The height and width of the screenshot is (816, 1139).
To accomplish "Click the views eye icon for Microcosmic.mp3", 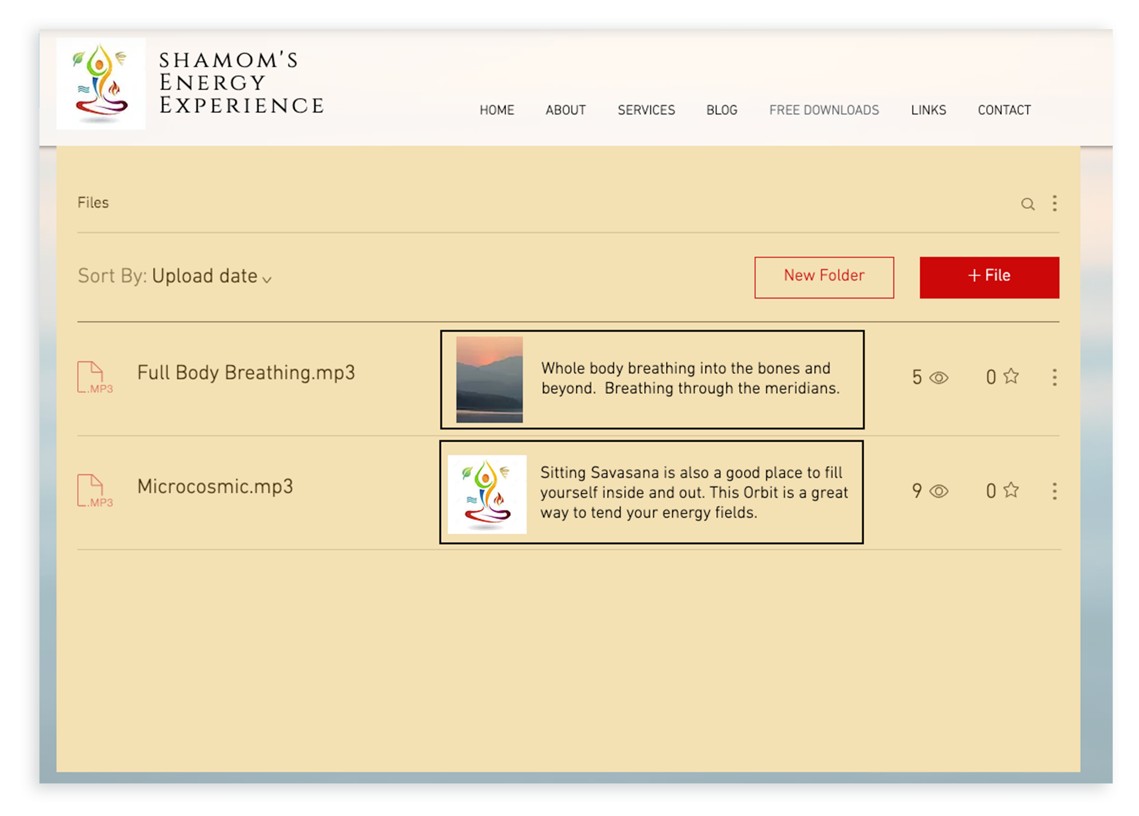I will click(x=939, y=491).
